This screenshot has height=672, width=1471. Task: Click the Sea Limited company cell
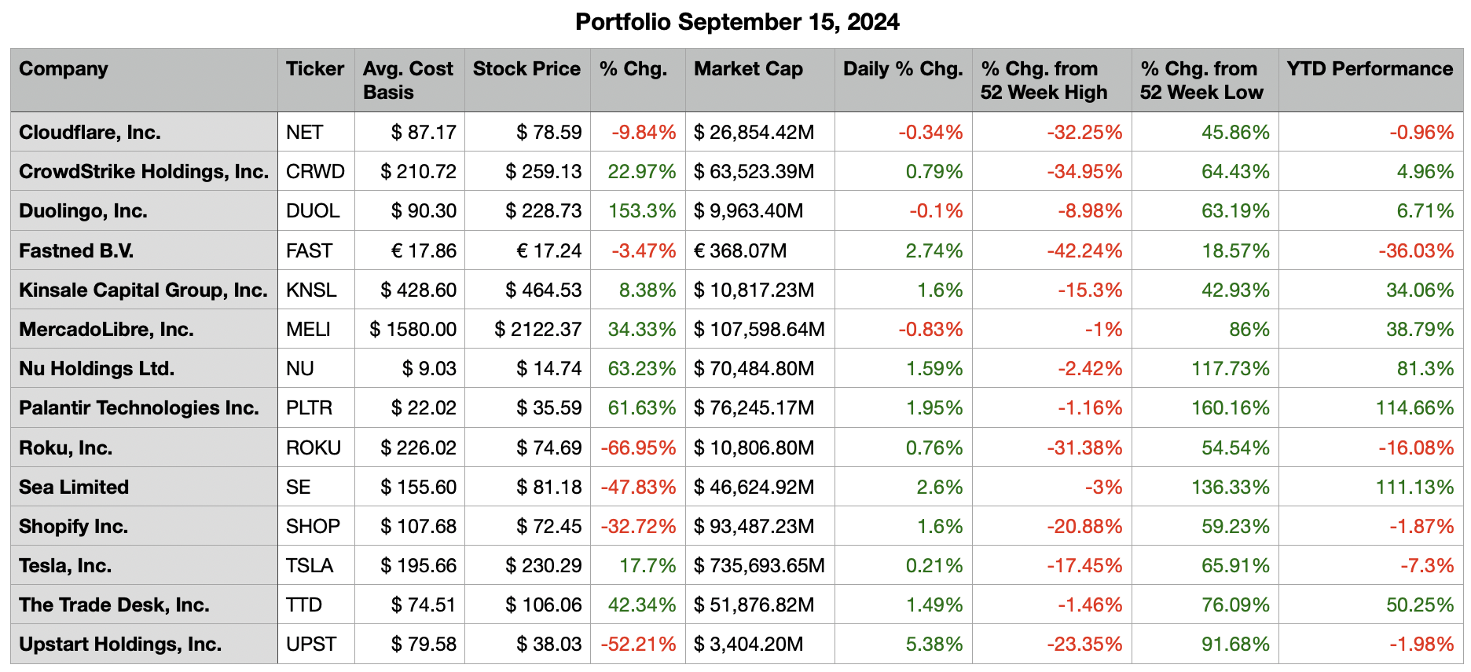(x=74, y=488)
